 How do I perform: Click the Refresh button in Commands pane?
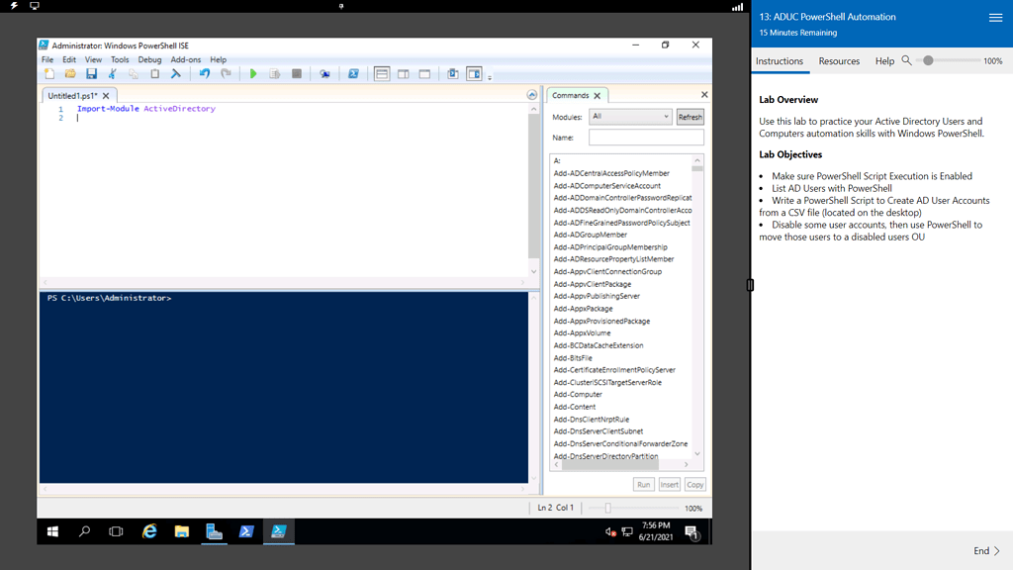pos(690,116)
